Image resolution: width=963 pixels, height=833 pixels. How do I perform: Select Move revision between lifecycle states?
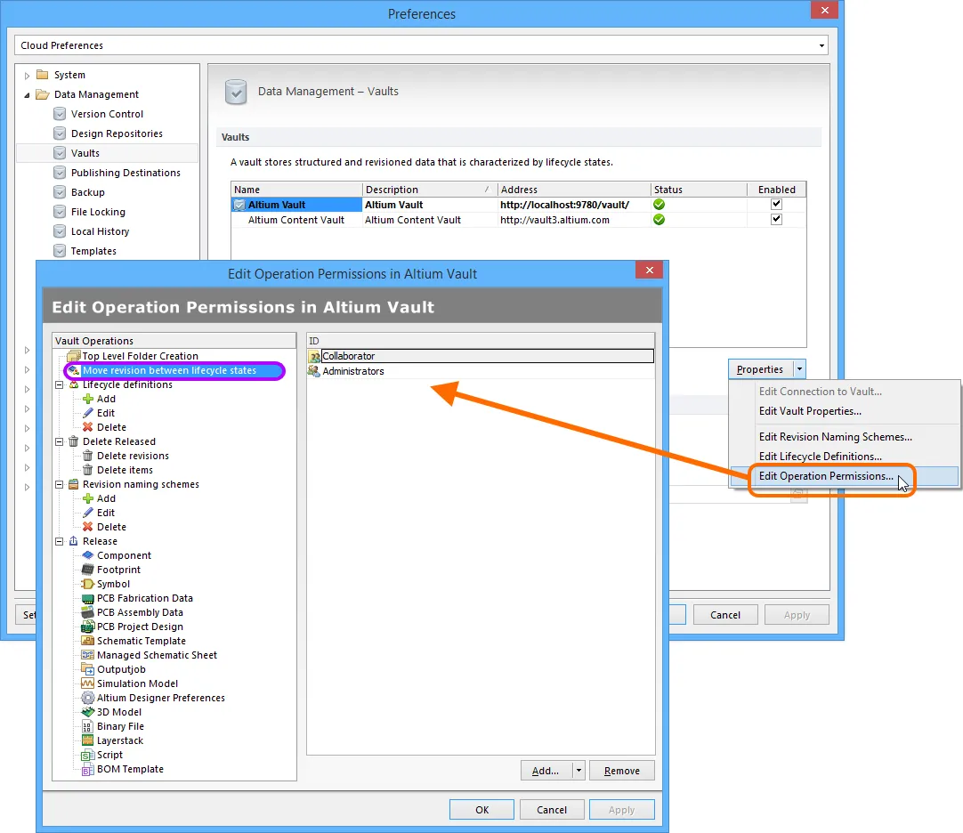pyautogui.click(x=169, y=370)
